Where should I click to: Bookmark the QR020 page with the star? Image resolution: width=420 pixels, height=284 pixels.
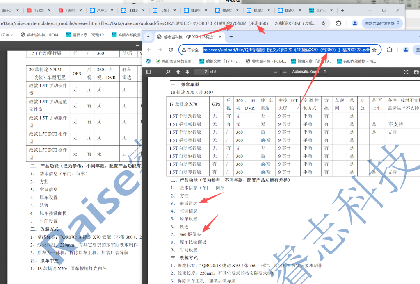point(374,50)
